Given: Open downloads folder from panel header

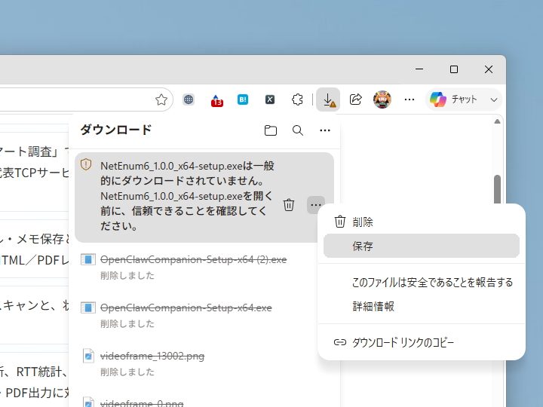Looking at the screenshot, I should tap(271, 130).
